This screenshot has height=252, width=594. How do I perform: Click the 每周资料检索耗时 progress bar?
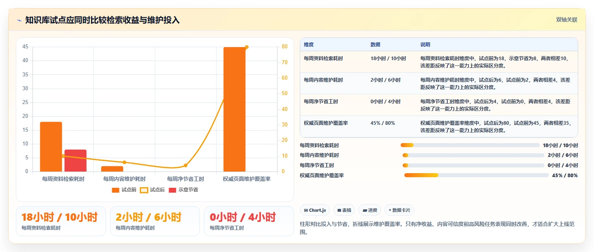(x=470, y=145)
